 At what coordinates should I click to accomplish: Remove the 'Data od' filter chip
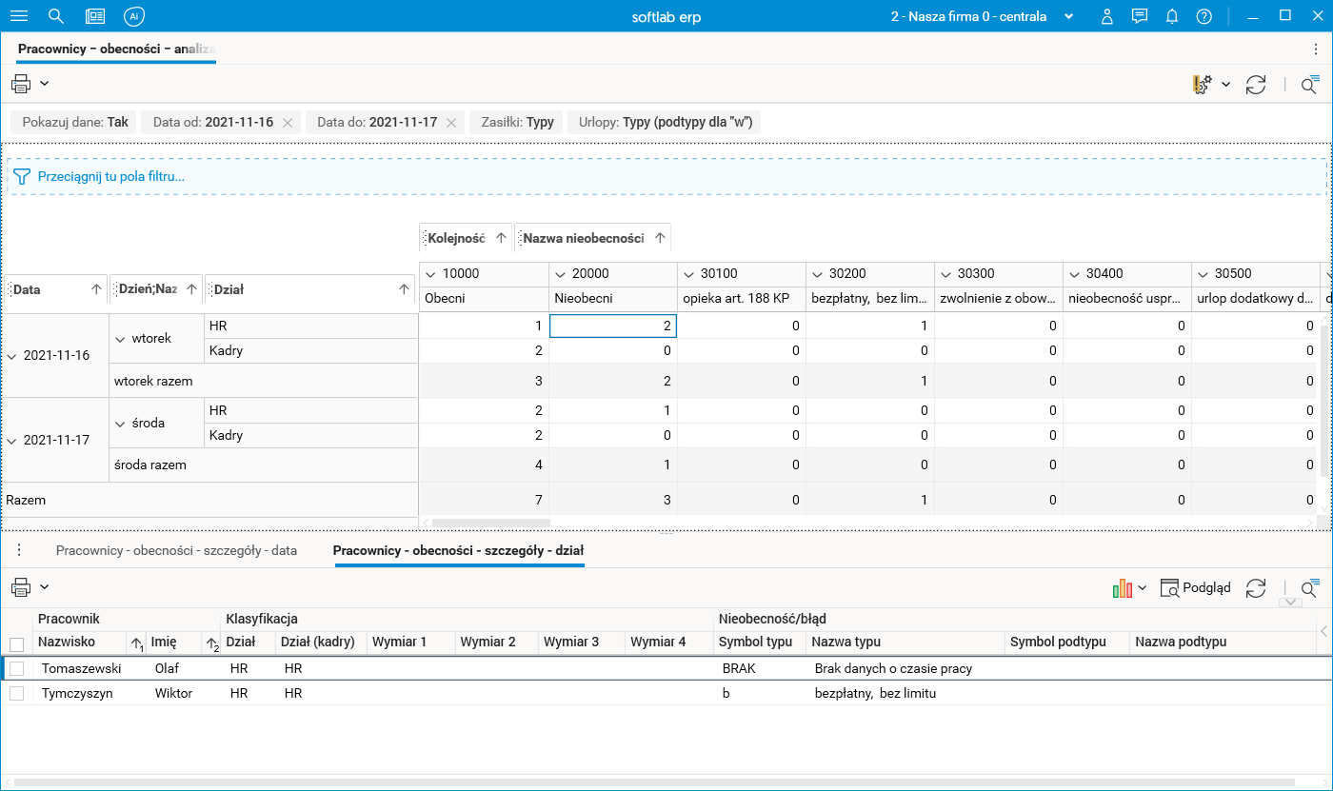[x=288, y=123]
